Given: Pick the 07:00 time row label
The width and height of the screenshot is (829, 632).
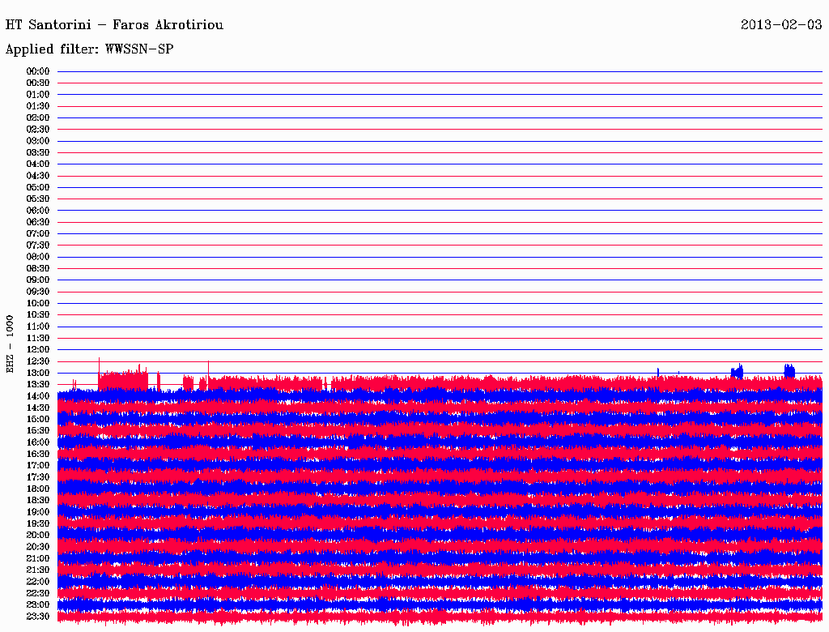Looking at the screenshot, I should [38, 233].
